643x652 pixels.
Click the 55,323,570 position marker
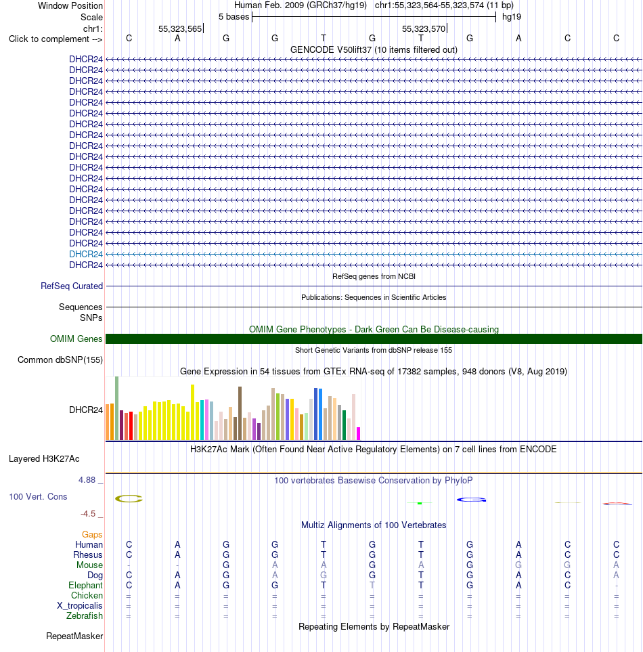[x=424, y=28]
